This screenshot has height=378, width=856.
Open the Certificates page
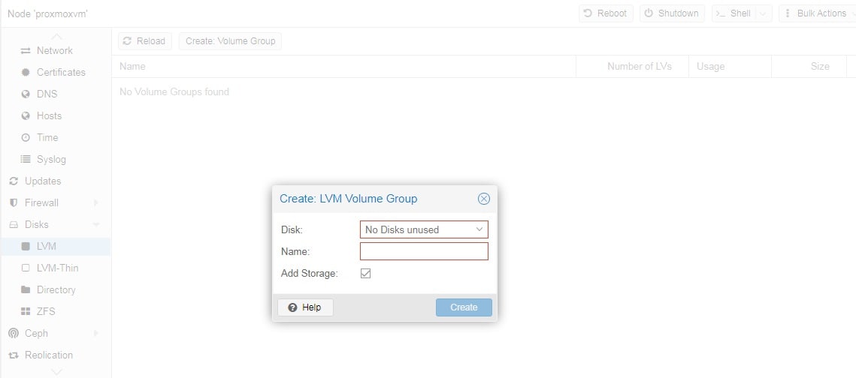61,73
